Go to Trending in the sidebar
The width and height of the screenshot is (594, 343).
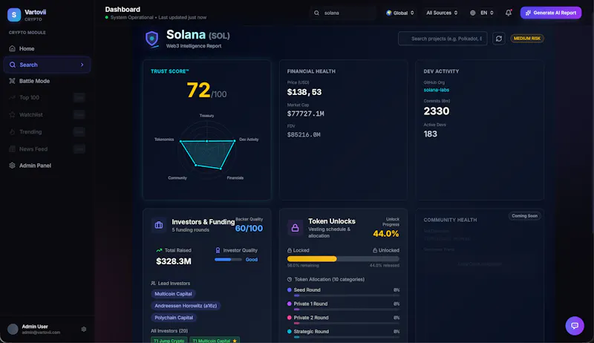(47, 131)
